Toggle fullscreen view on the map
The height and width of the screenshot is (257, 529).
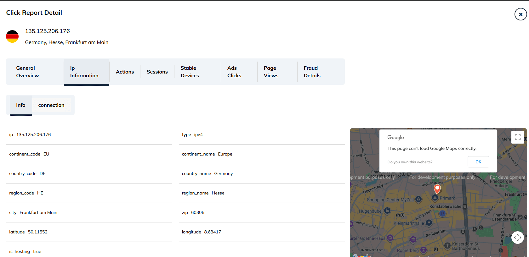(517, 137)
